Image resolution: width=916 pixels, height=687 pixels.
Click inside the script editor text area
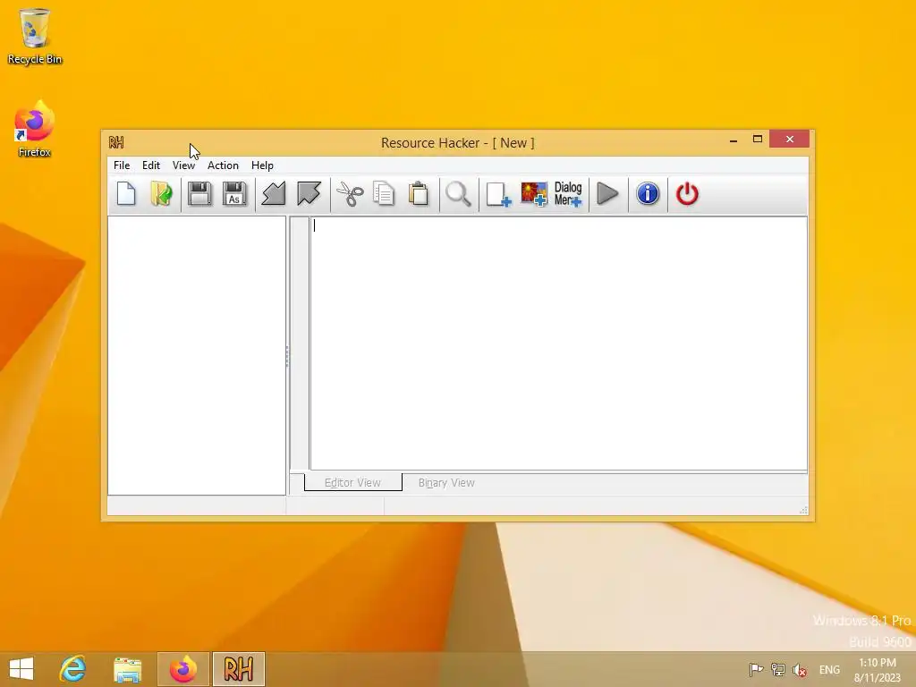pyautogui.click(x=558, y=343)
